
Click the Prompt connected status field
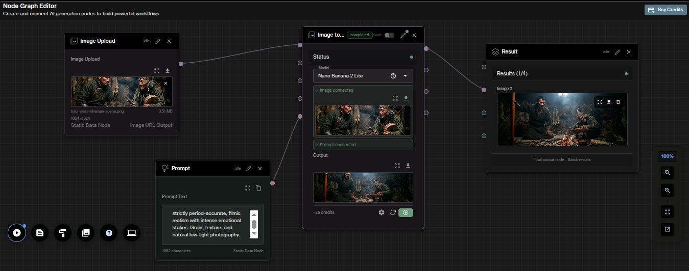(x=363, y=145)
